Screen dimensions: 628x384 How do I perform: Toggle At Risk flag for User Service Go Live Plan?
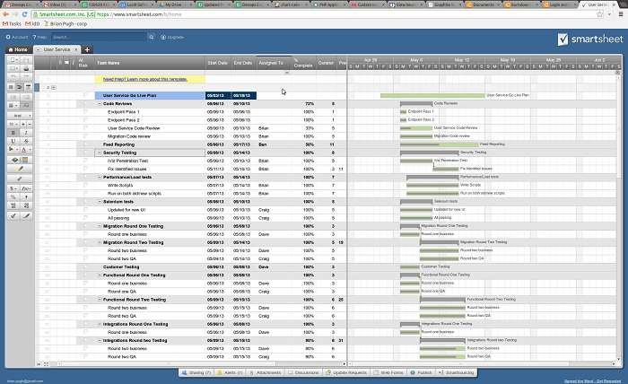pyautogui.click(x=85, y=95)
